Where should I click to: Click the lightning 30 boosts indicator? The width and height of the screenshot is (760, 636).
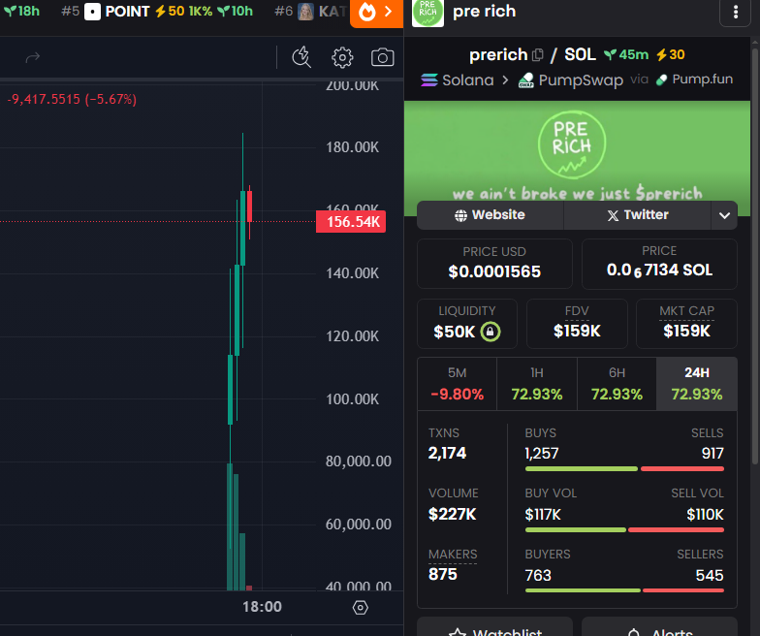click(671, 54)
